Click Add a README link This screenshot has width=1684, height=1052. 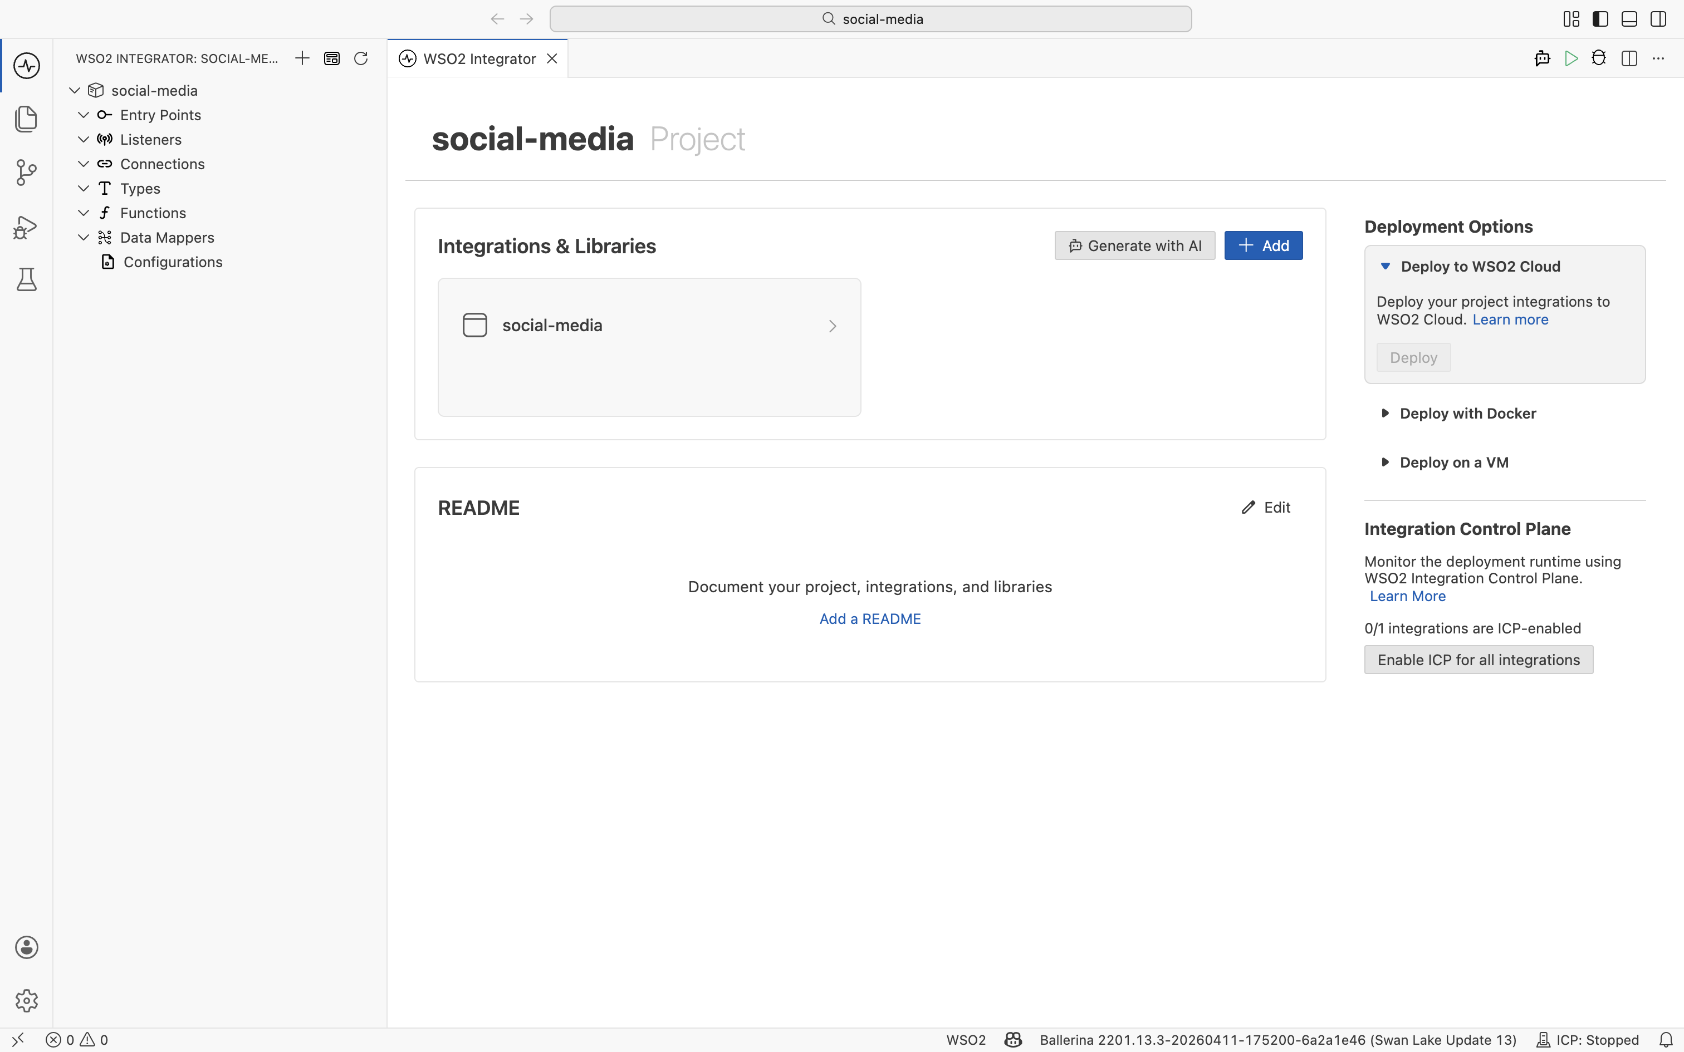click(870, 619)
